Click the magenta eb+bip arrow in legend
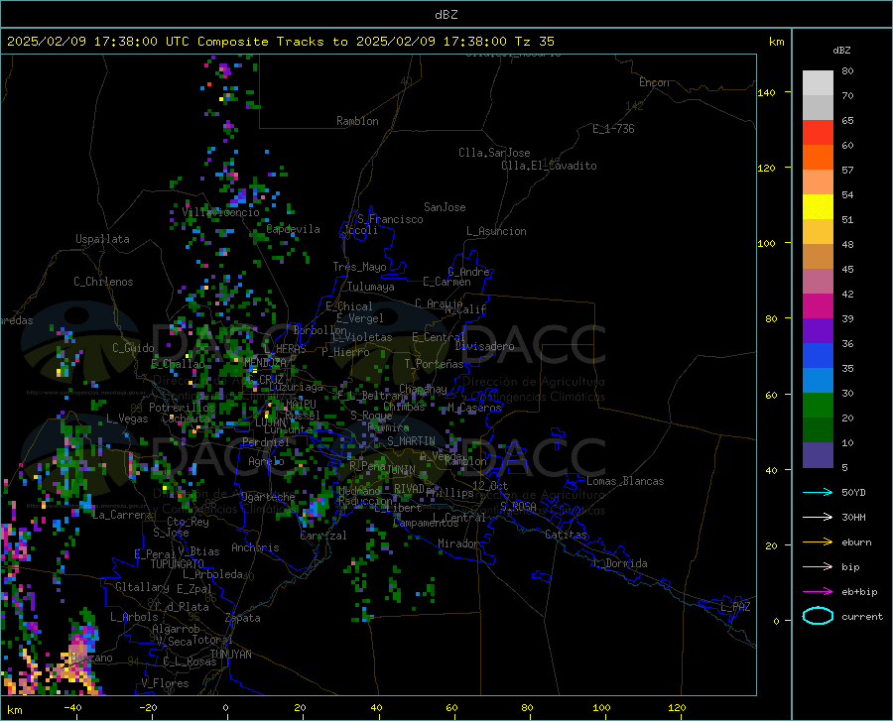The width and height of the screenshot is (893, 721). pos(818,592)
